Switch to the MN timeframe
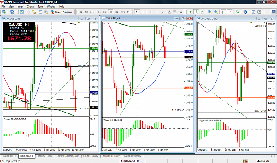Image resolution: width=277 pixels, height=163 pixels. pos(129,12)
